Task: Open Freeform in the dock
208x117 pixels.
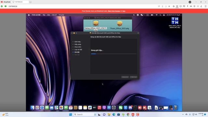Action: pyautogui.click(x=90, y=108)
